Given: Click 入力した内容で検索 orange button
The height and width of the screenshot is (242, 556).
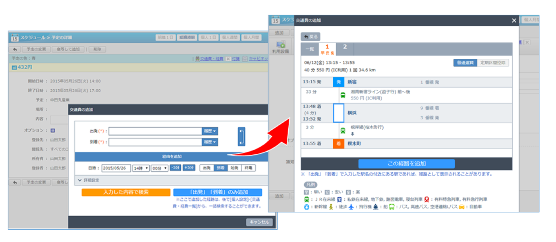Looking at the screenshot, I should pos(126,192).
